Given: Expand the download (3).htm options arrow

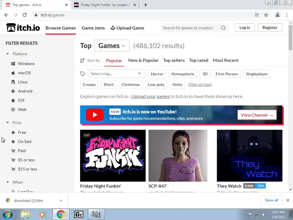Looking at the screenshot, I should [x=61, y=201].
